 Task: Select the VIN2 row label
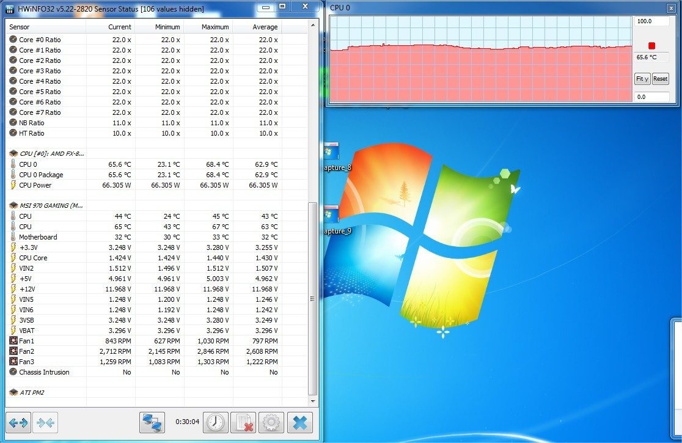[x=26, y=268]
